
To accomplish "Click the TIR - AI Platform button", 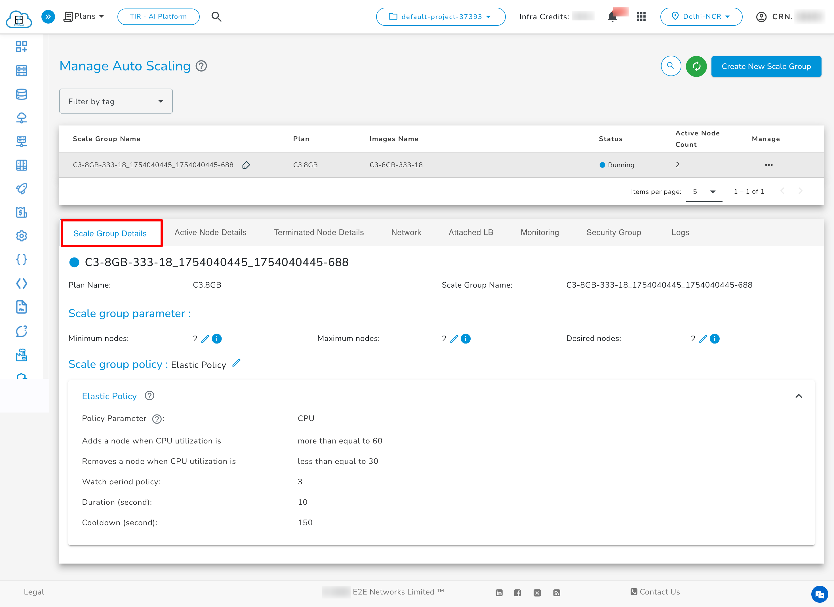I will click(x=158, y=16).
